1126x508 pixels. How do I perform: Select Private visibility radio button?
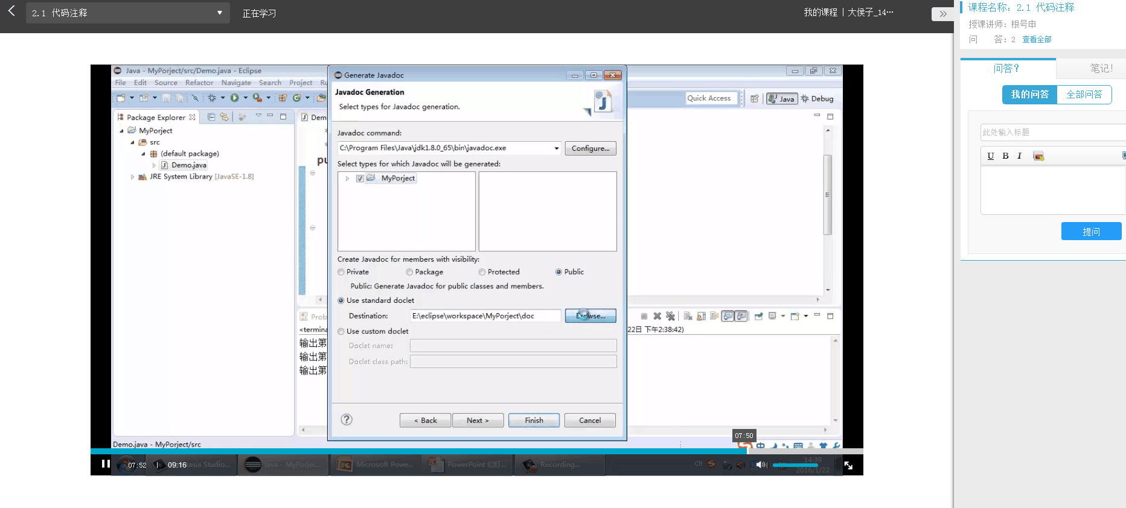point(341,272)
